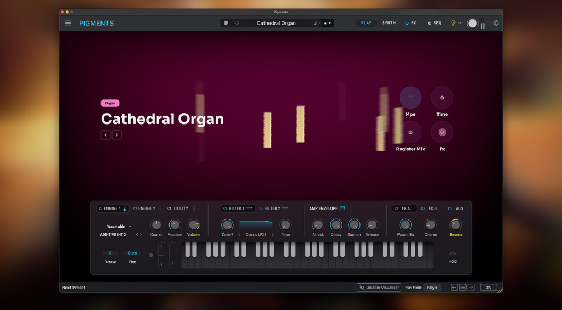The width and height of the screenshot is (562, 310).
Task: Choose next filter type after Classic LP24
Action: click(x=272, y=235)
